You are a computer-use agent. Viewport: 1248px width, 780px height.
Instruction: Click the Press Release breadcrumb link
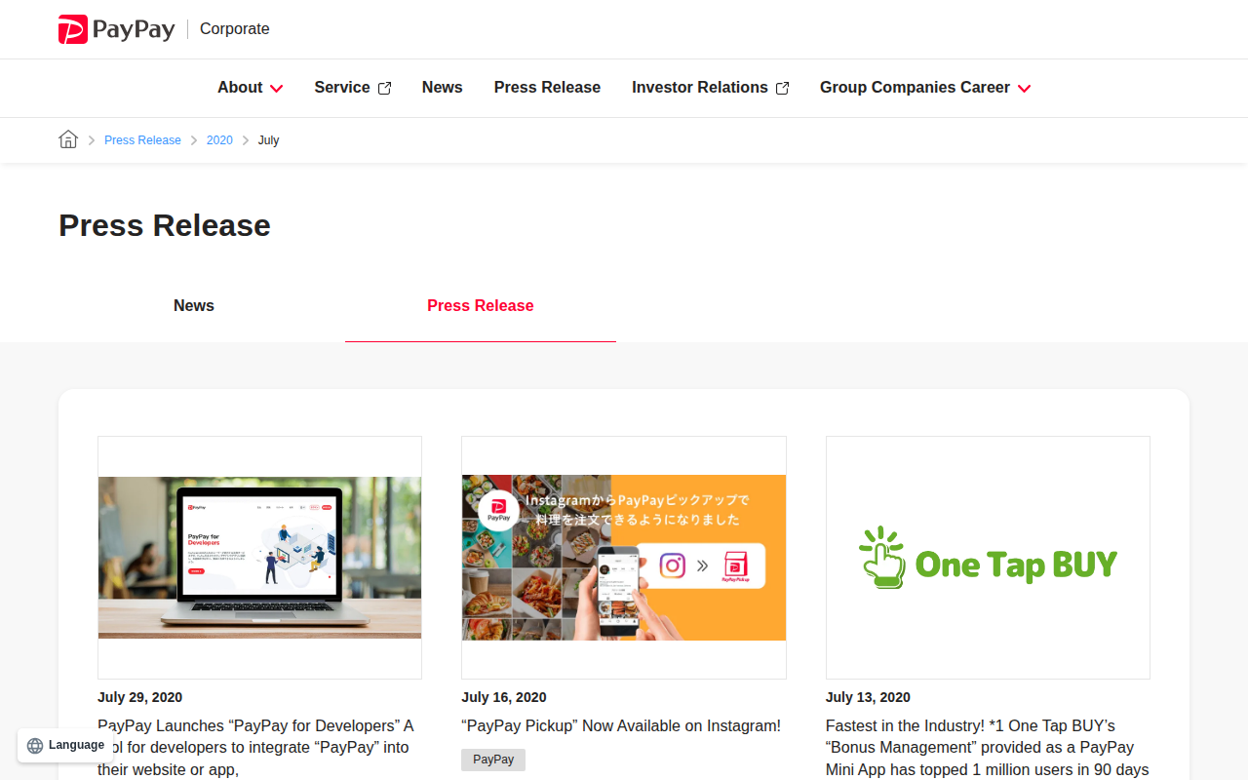(142, 140)
